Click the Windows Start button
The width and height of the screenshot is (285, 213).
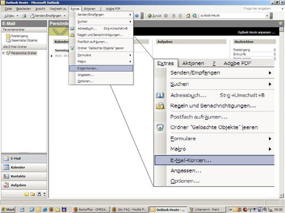[8, 210]
